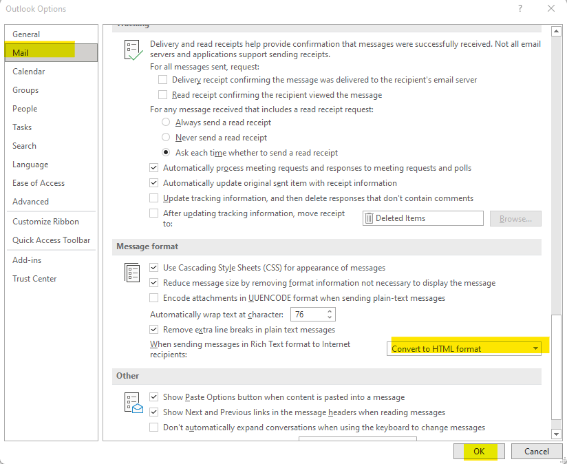Image resolution: width=567 pixels, height=464 pixels.
Task: Click the Deleted Items folder field
Action: pos(422,218)
